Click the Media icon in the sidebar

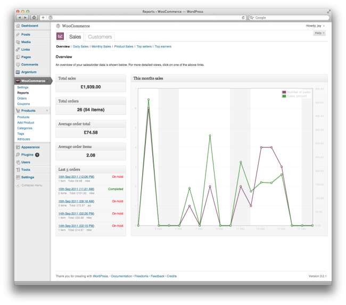pos(18,42)
